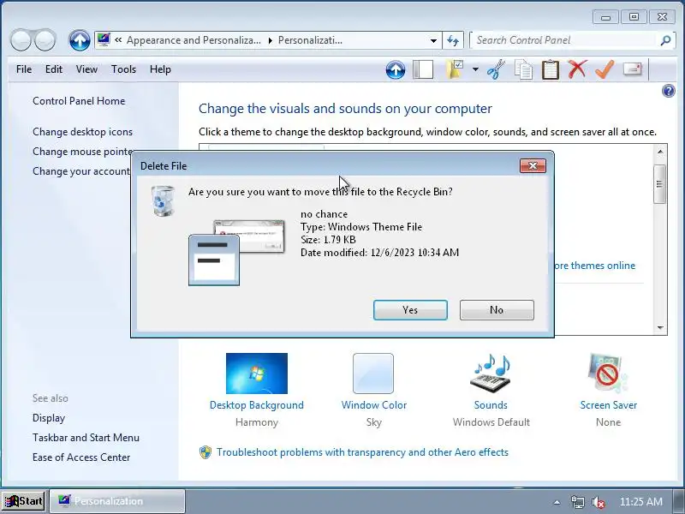685x514 pixels.
Task: Open Change mouse pointers link
Action: (82, 152)
